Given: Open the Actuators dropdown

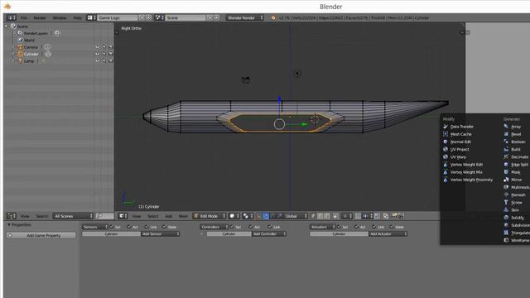Looking at the screenshot, I should click(x=322, y=227).
